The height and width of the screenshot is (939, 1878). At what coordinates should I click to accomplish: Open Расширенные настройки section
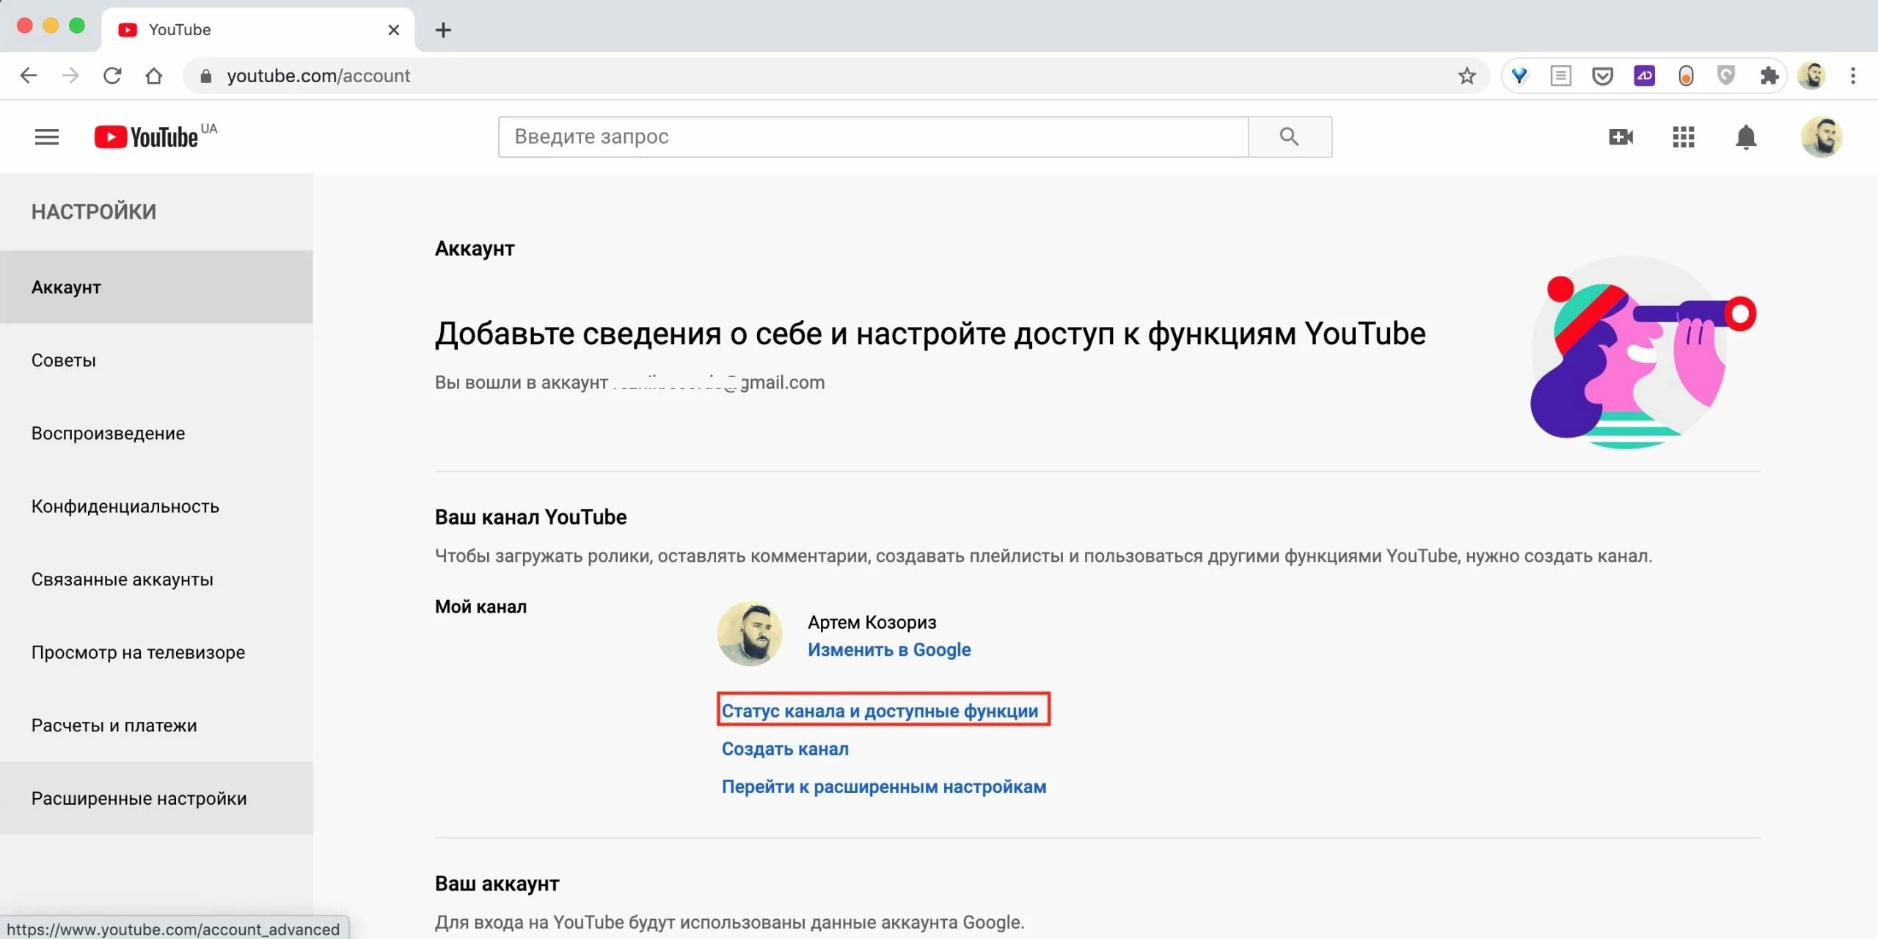pyautogui.click(x=156, y=798)
